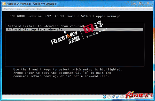
Task: Click the VirtualBox title bar app icon
Action: (4, 4)
